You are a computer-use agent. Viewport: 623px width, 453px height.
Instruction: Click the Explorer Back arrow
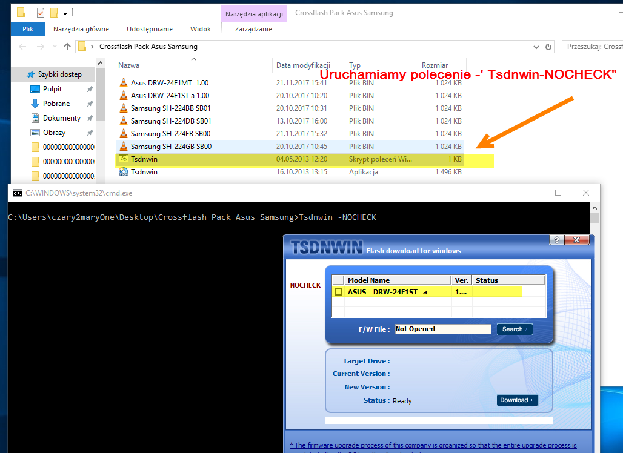point(22,47)
